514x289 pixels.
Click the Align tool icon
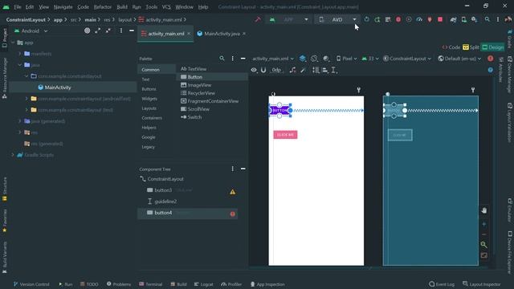click(x=324, y=70)
